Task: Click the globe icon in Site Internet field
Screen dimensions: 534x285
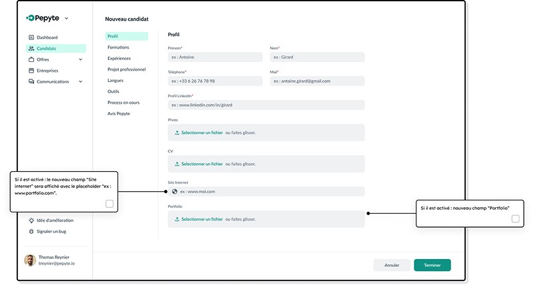Action: [x=175, y=192]
